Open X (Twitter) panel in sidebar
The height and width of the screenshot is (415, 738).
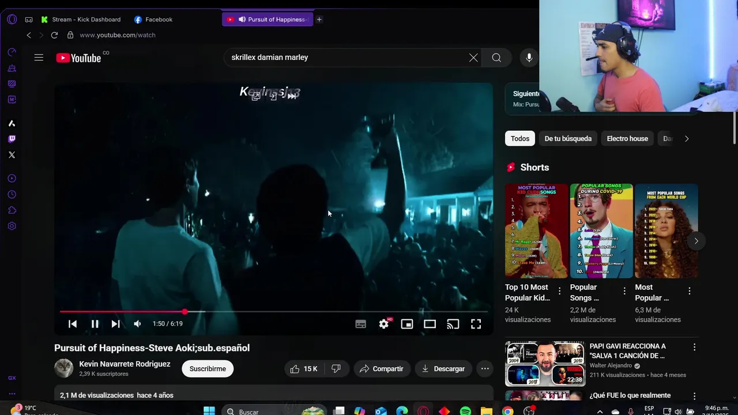point(12,154)
